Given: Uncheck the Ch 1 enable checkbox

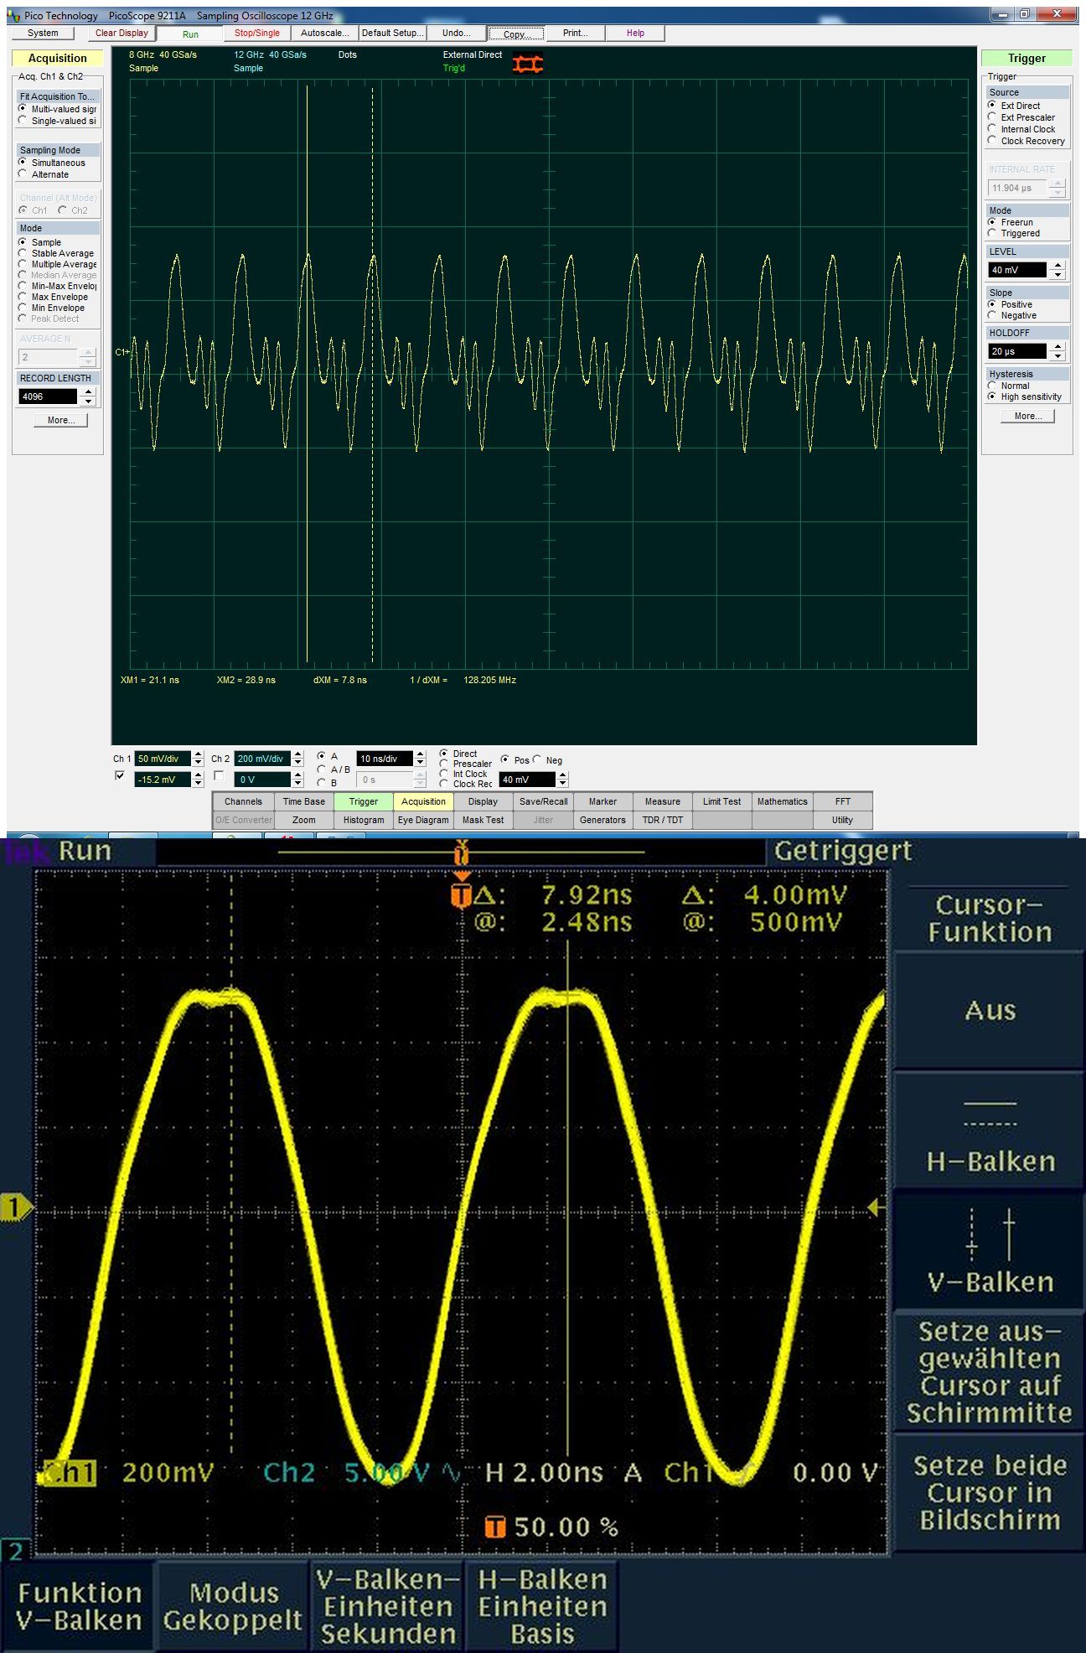Looking at the screenshot, I should [119, 776].
